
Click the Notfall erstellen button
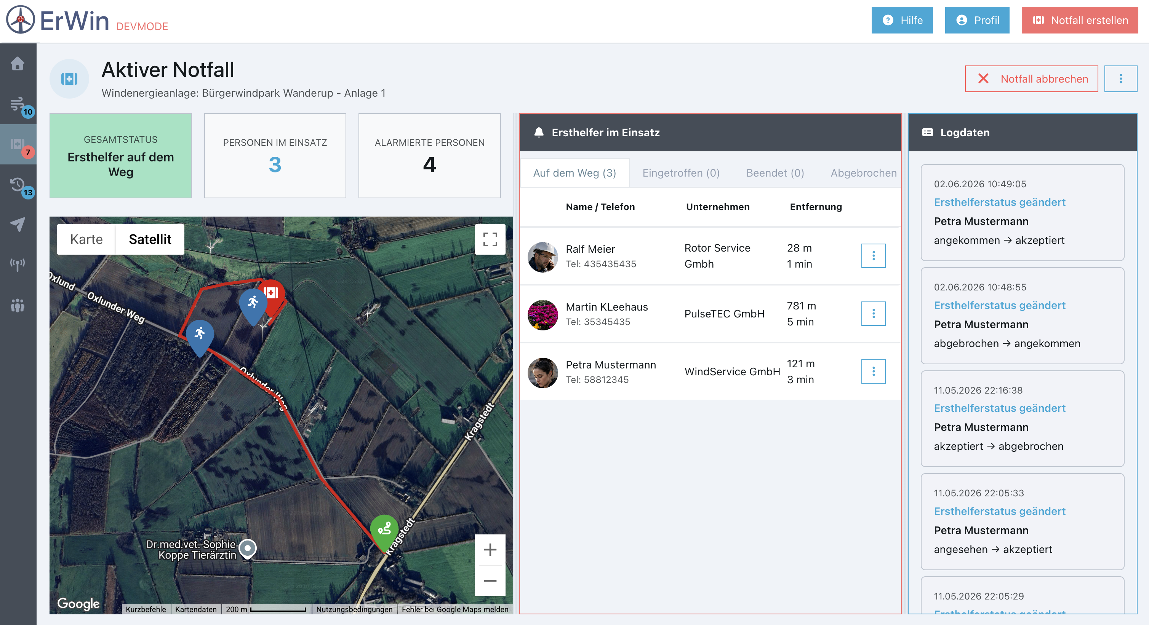1079,20
